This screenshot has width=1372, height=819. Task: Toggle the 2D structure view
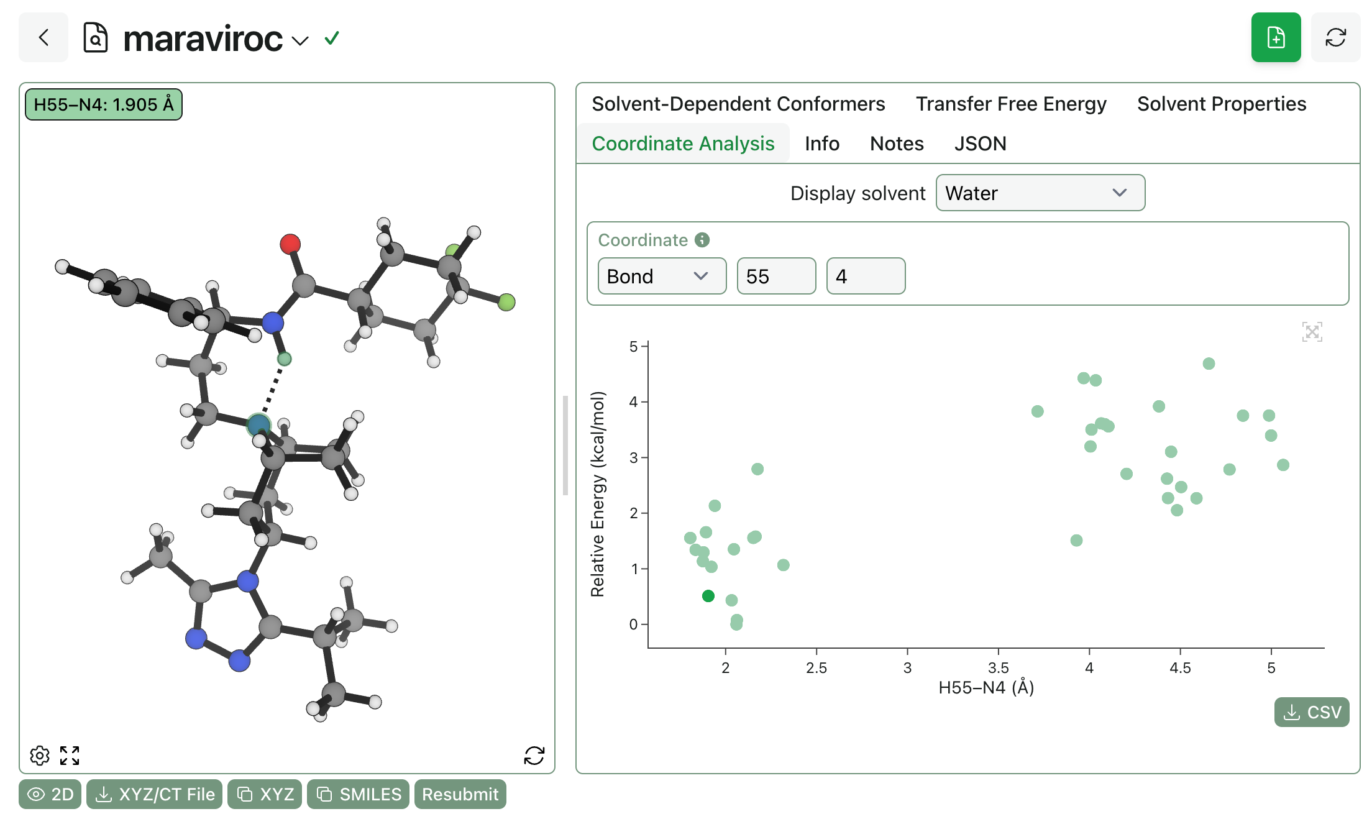(x=50, y=794)
